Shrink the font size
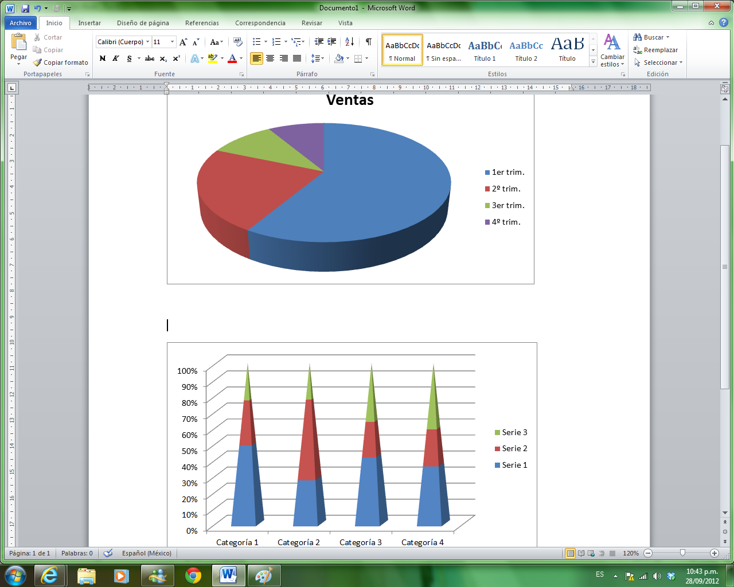 point(196,42)
